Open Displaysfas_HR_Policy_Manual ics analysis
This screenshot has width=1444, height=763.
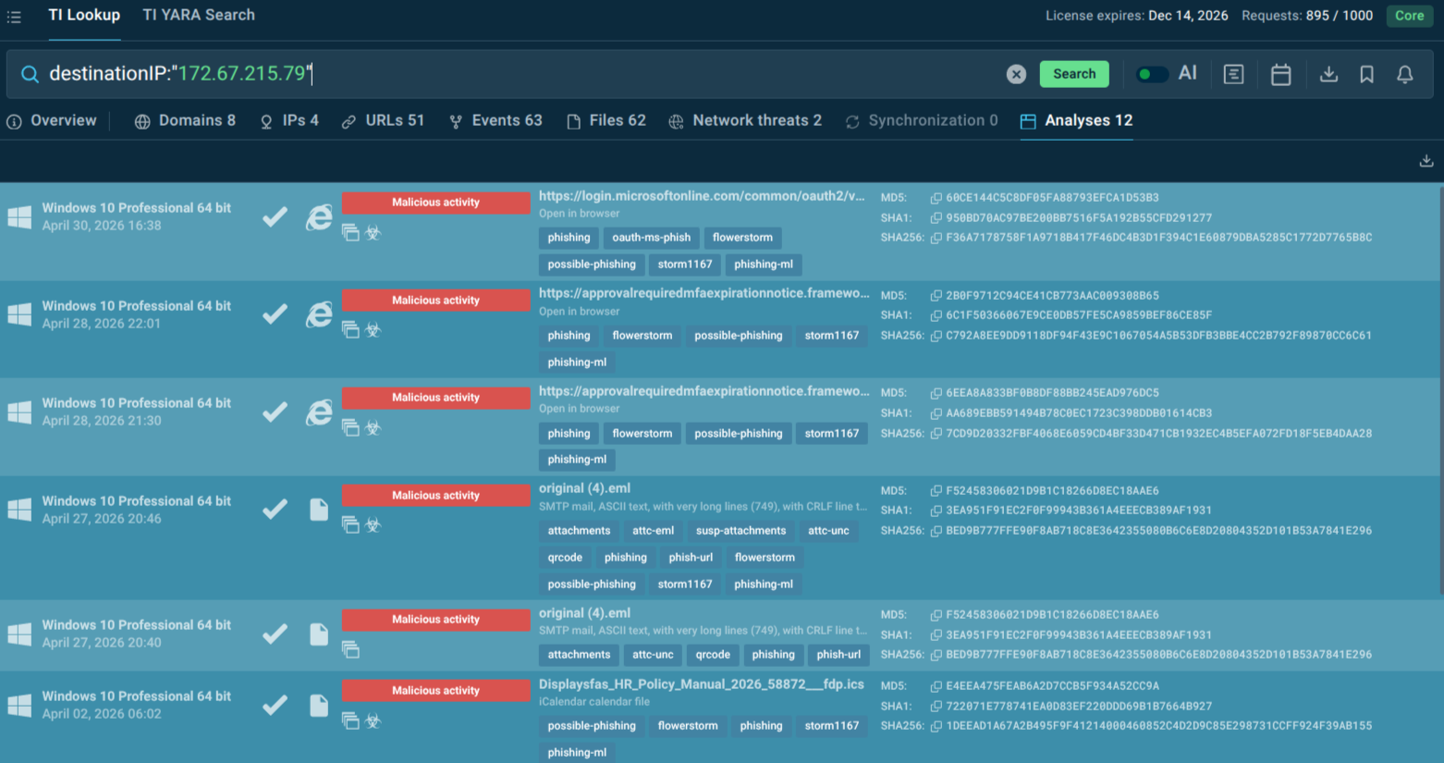pyautogui.click(x=702, y=684)
